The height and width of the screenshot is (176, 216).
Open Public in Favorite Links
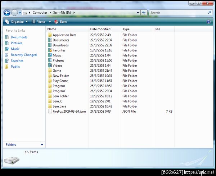15,67
